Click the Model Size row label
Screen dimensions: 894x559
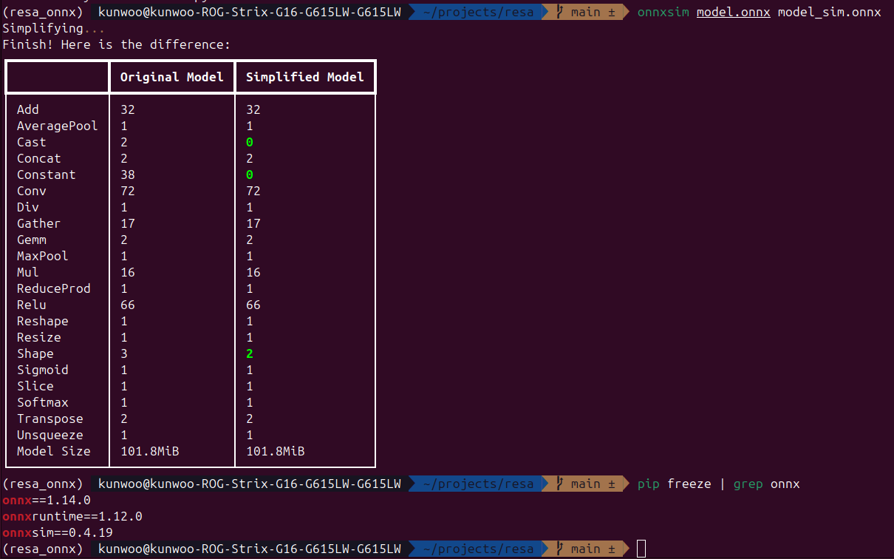[x=54, y=451]
